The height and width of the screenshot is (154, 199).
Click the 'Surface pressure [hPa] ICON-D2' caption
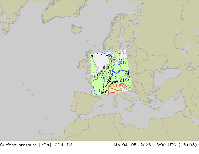click(x=36, y=145)
